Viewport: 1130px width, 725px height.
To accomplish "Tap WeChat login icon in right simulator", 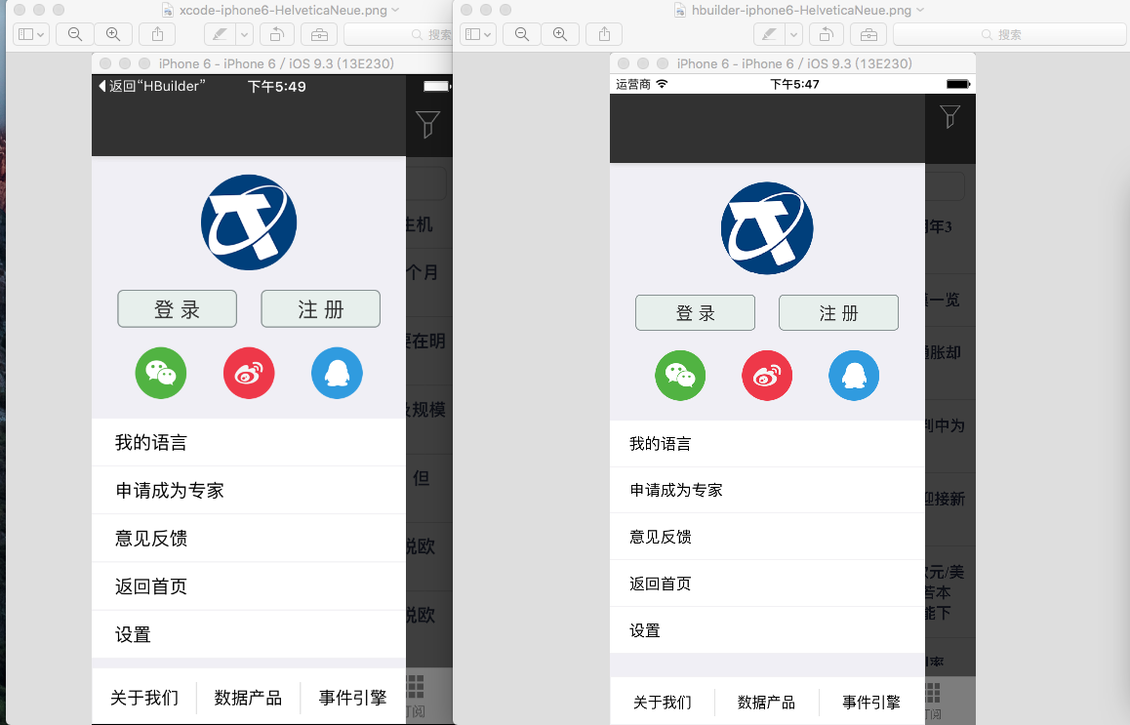I will coord(679,376).
